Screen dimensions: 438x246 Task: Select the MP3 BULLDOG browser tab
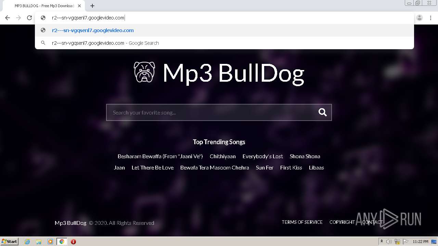click(x=44, y=6)
